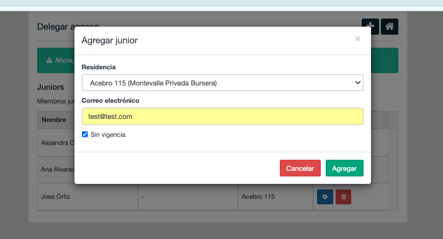Click the trash icon for Jose Ortiz

coord(343,197)
